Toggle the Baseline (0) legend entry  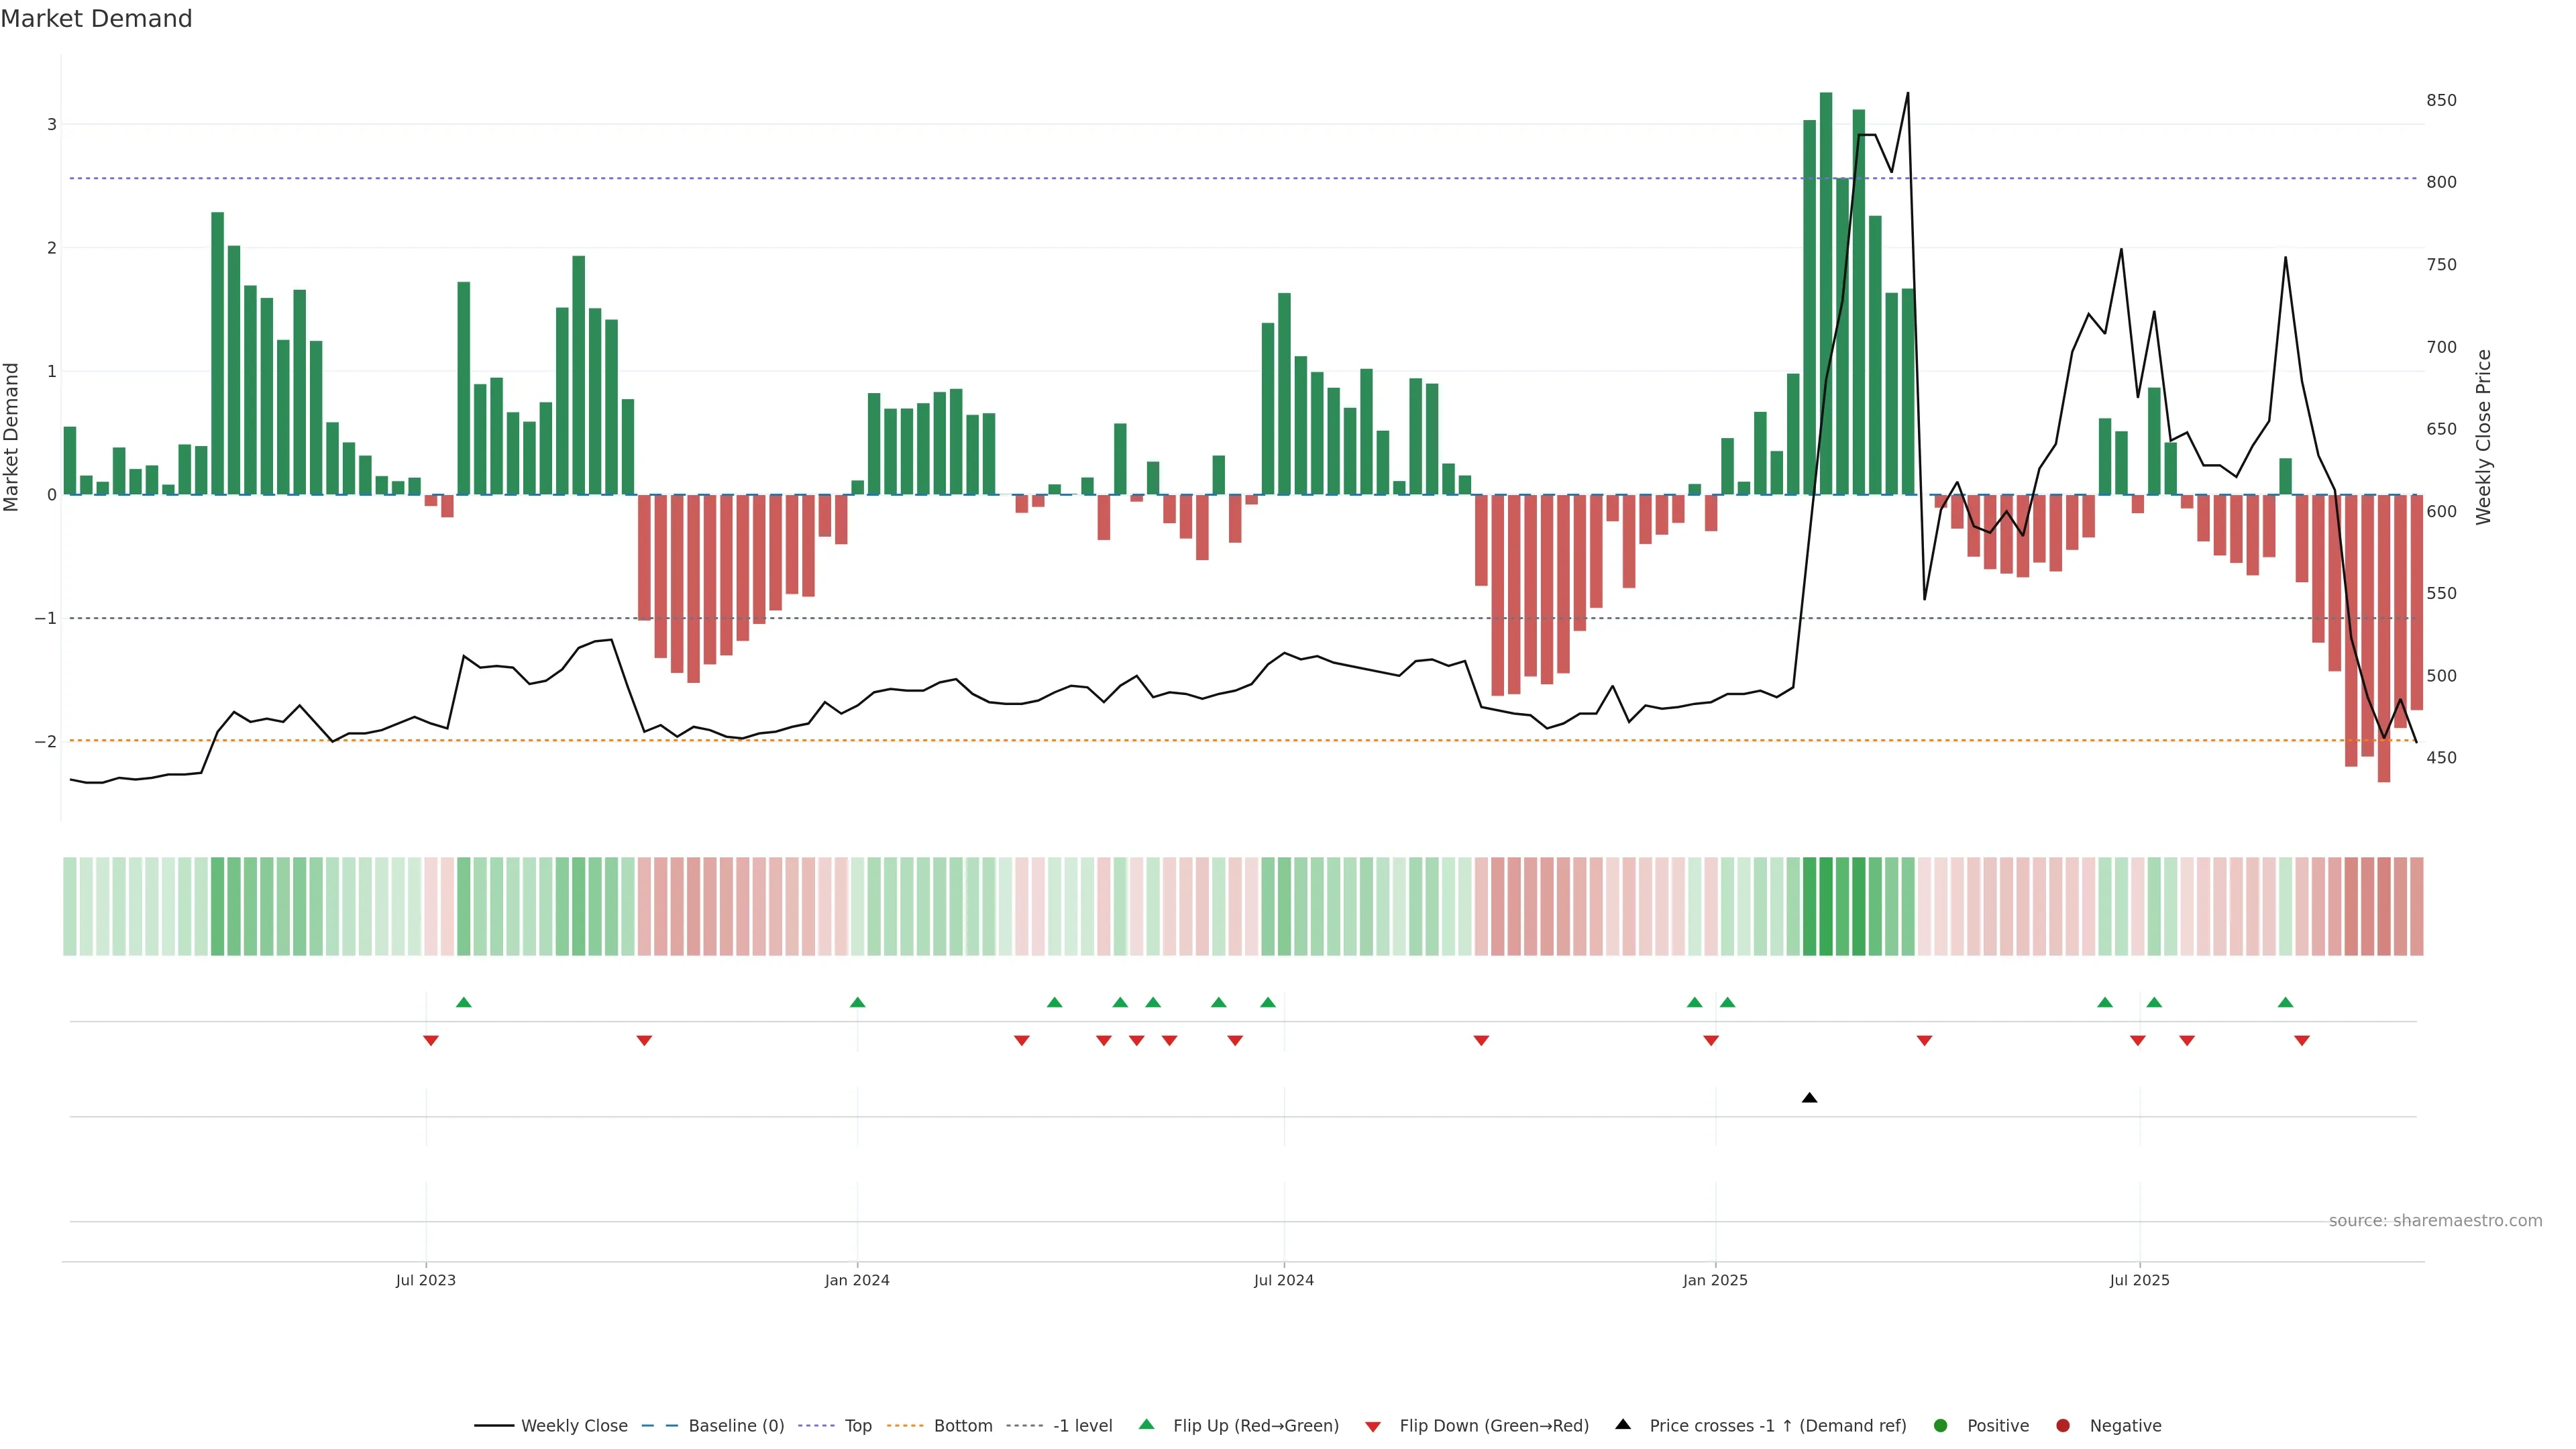pyautogui.click(x=736, y=1425)
